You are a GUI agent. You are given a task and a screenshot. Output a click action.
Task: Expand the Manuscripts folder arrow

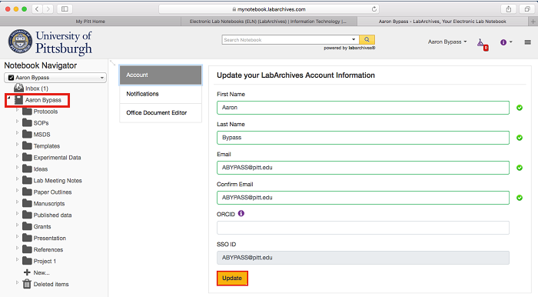pyautogui.click(x=17, y=202)
